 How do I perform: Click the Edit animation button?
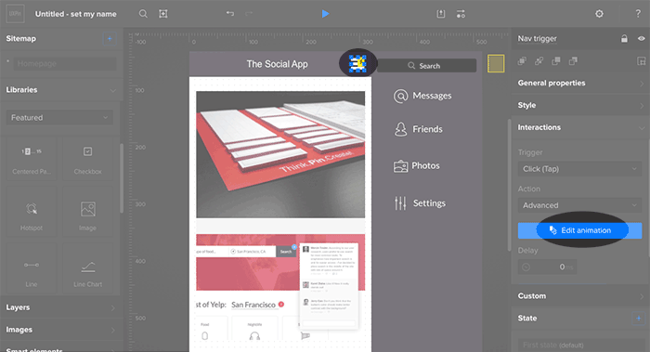point(579,230)
